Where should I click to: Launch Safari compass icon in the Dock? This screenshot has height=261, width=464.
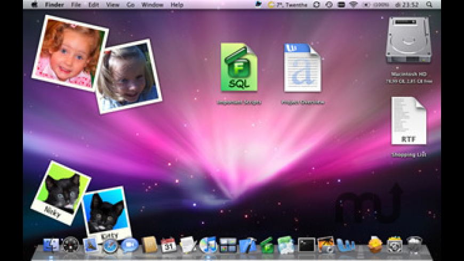point(110,246)
